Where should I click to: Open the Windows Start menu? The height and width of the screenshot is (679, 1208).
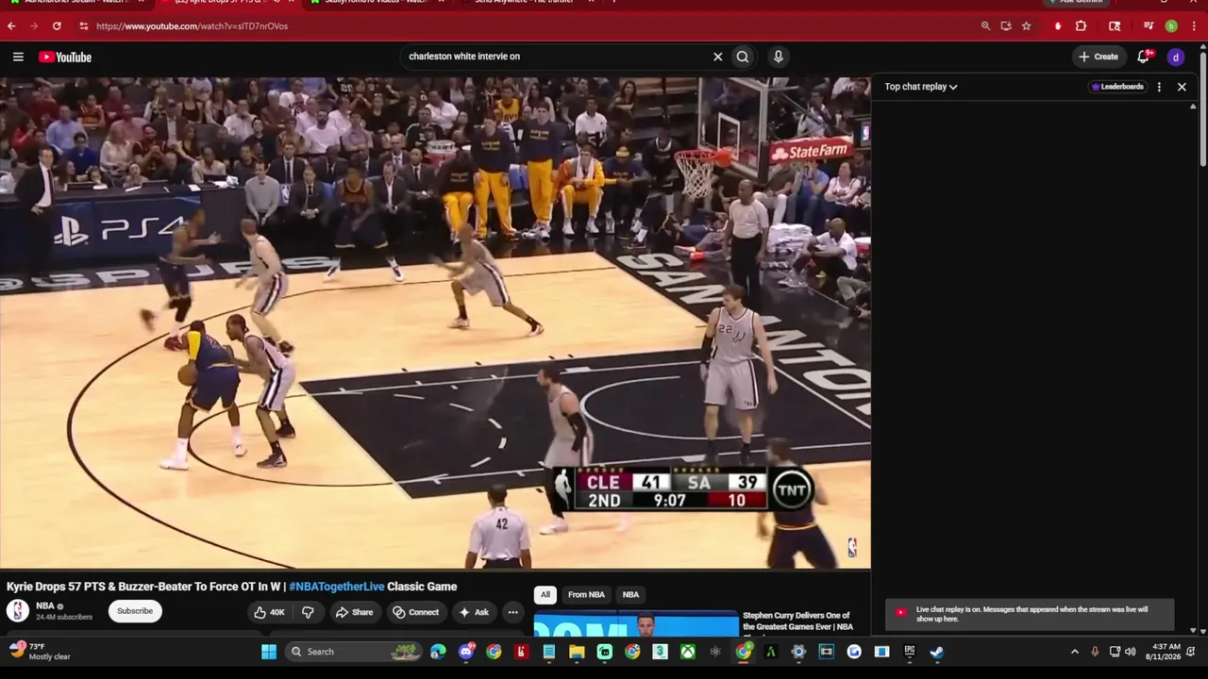pos(269,652)
